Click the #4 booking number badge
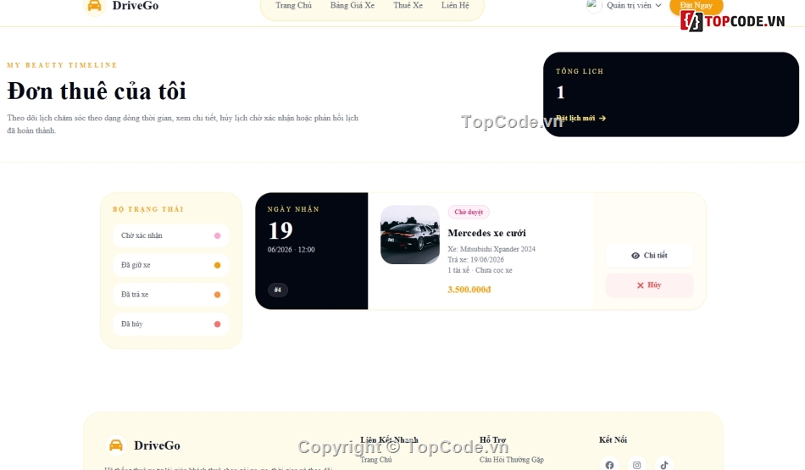The width and height of the screenshot is (805, 470). 278,290
